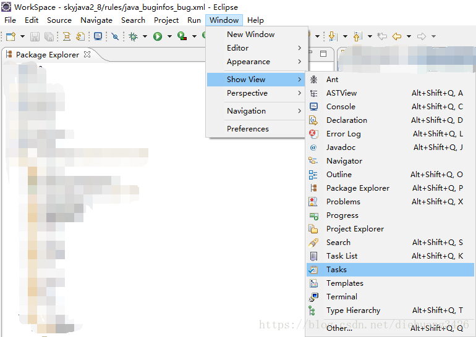Show the Error Log view
Screen dimensions: 476x337
point(390,134)
